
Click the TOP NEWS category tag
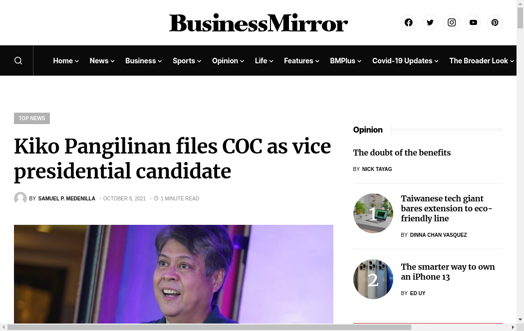point(32,119)
